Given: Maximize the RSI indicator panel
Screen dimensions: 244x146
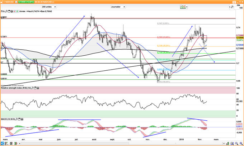Looking at the screenshot, I should pyautogui.click(x=35, y=88).
